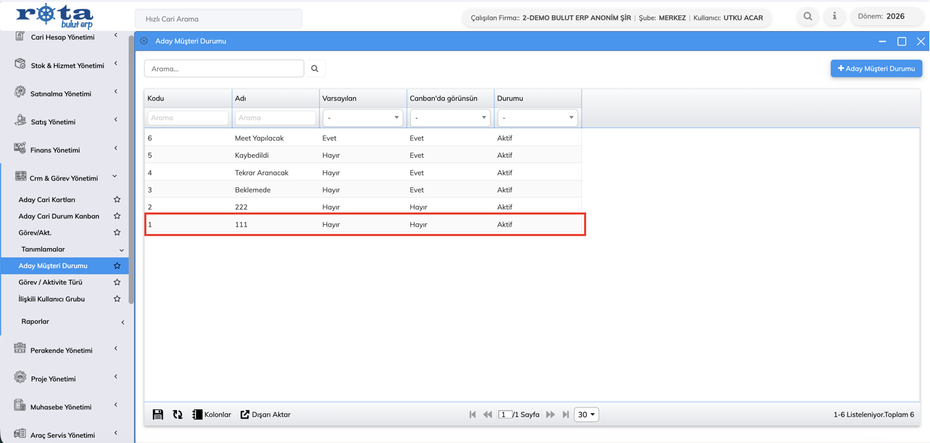
Task: Open the Durumu filter dropdown
Action: pos(537,118)
